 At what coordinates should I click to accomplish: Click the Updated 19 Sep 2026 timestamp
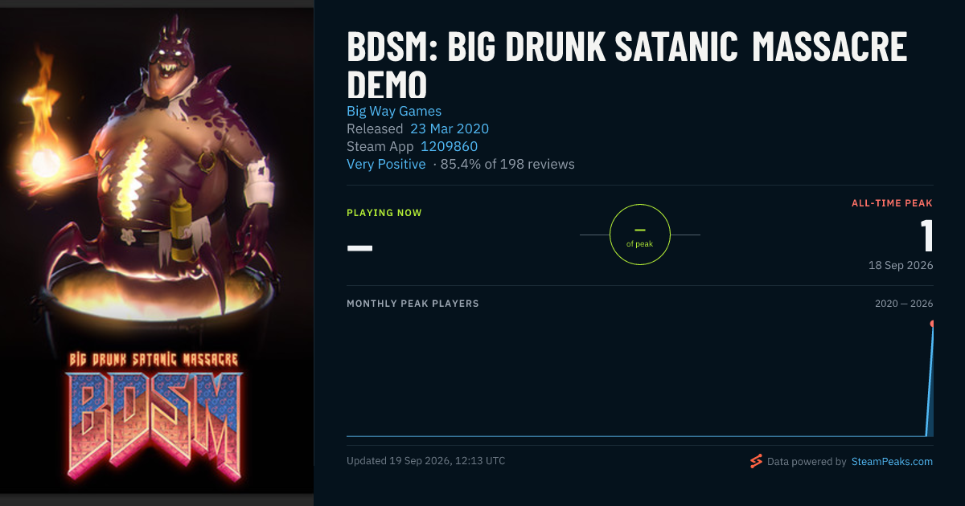coord(426,461)
